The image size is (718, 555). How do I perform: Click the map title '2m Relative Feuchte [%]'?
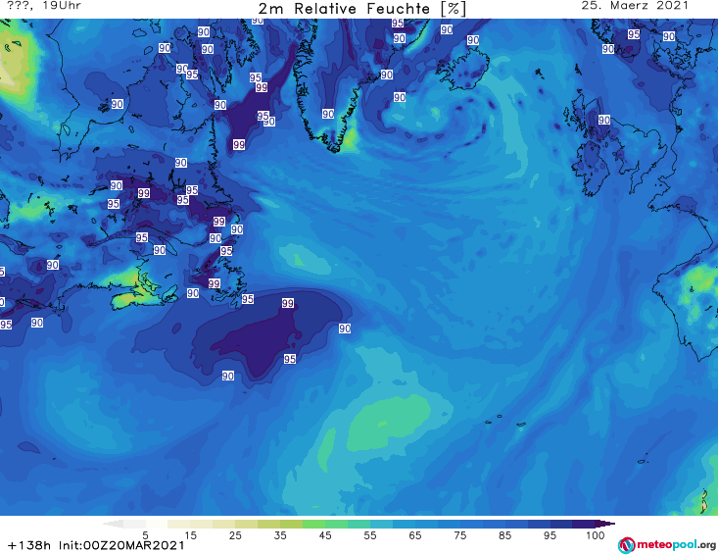point(361,9)
